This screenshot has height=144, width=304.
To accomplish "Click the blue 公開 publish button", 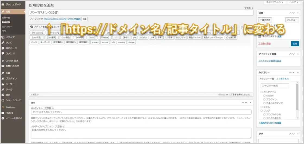I will (x=294, y=43).
